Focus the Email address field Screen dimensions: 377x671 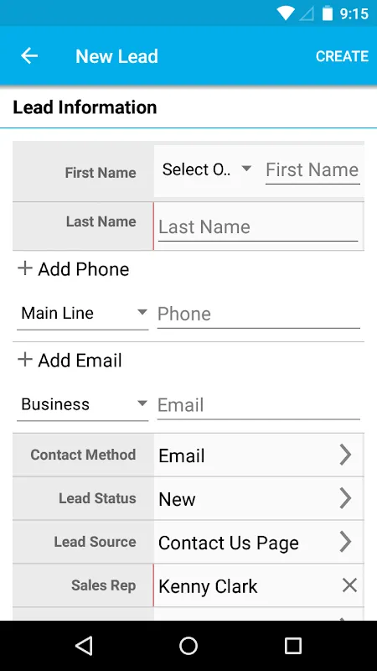pyautogui.click(x=259, y=405)
